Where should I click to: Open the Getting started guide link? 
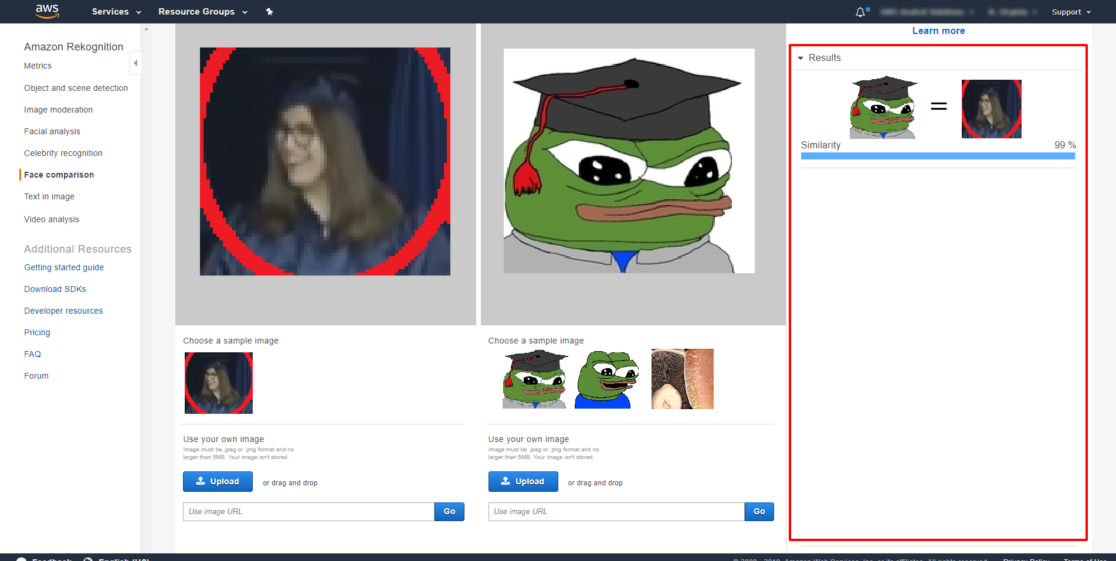pyautogui.click(x=64, y=267)
